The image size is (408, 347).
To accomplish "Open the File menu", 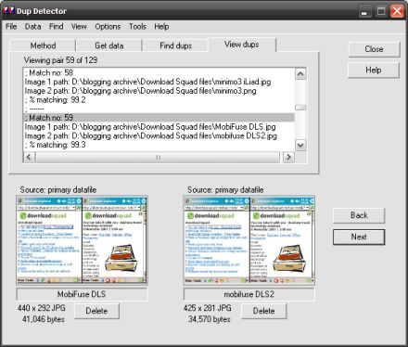I will pos(11,27).
